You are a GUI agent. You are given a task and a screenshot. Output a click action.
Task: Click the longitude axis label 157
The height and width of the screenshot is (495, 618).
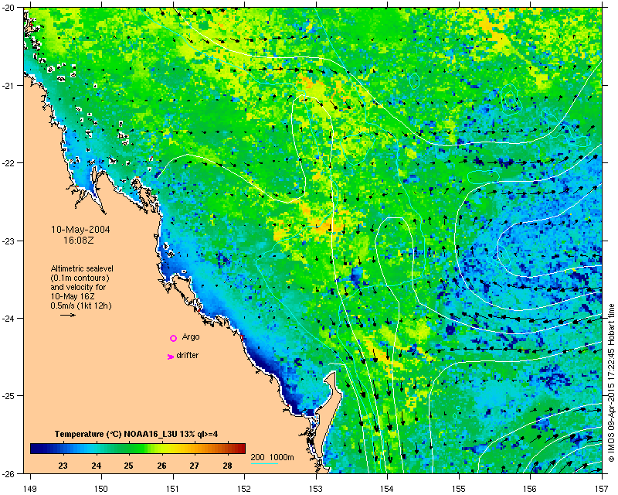(x=603, y=489)
